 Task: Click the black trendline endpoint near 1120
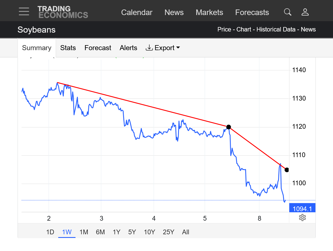[229, 127]
